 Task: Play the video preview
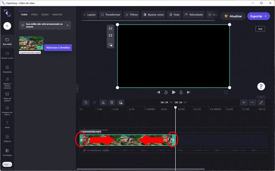(173, 92)
